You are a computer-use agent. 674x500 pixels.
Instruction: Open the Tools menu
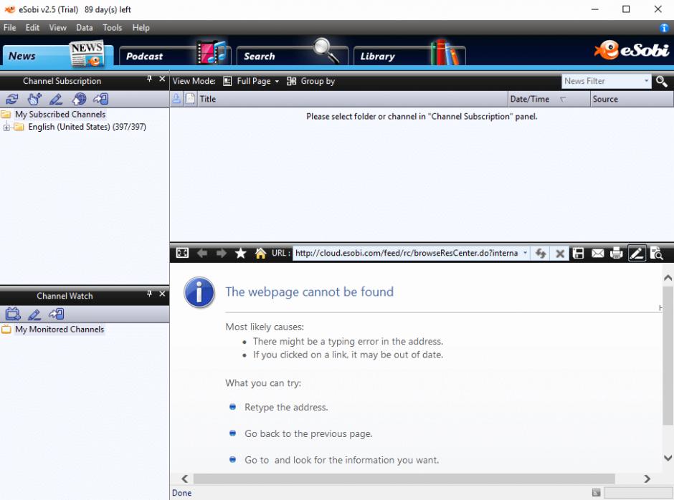[112, 28]
